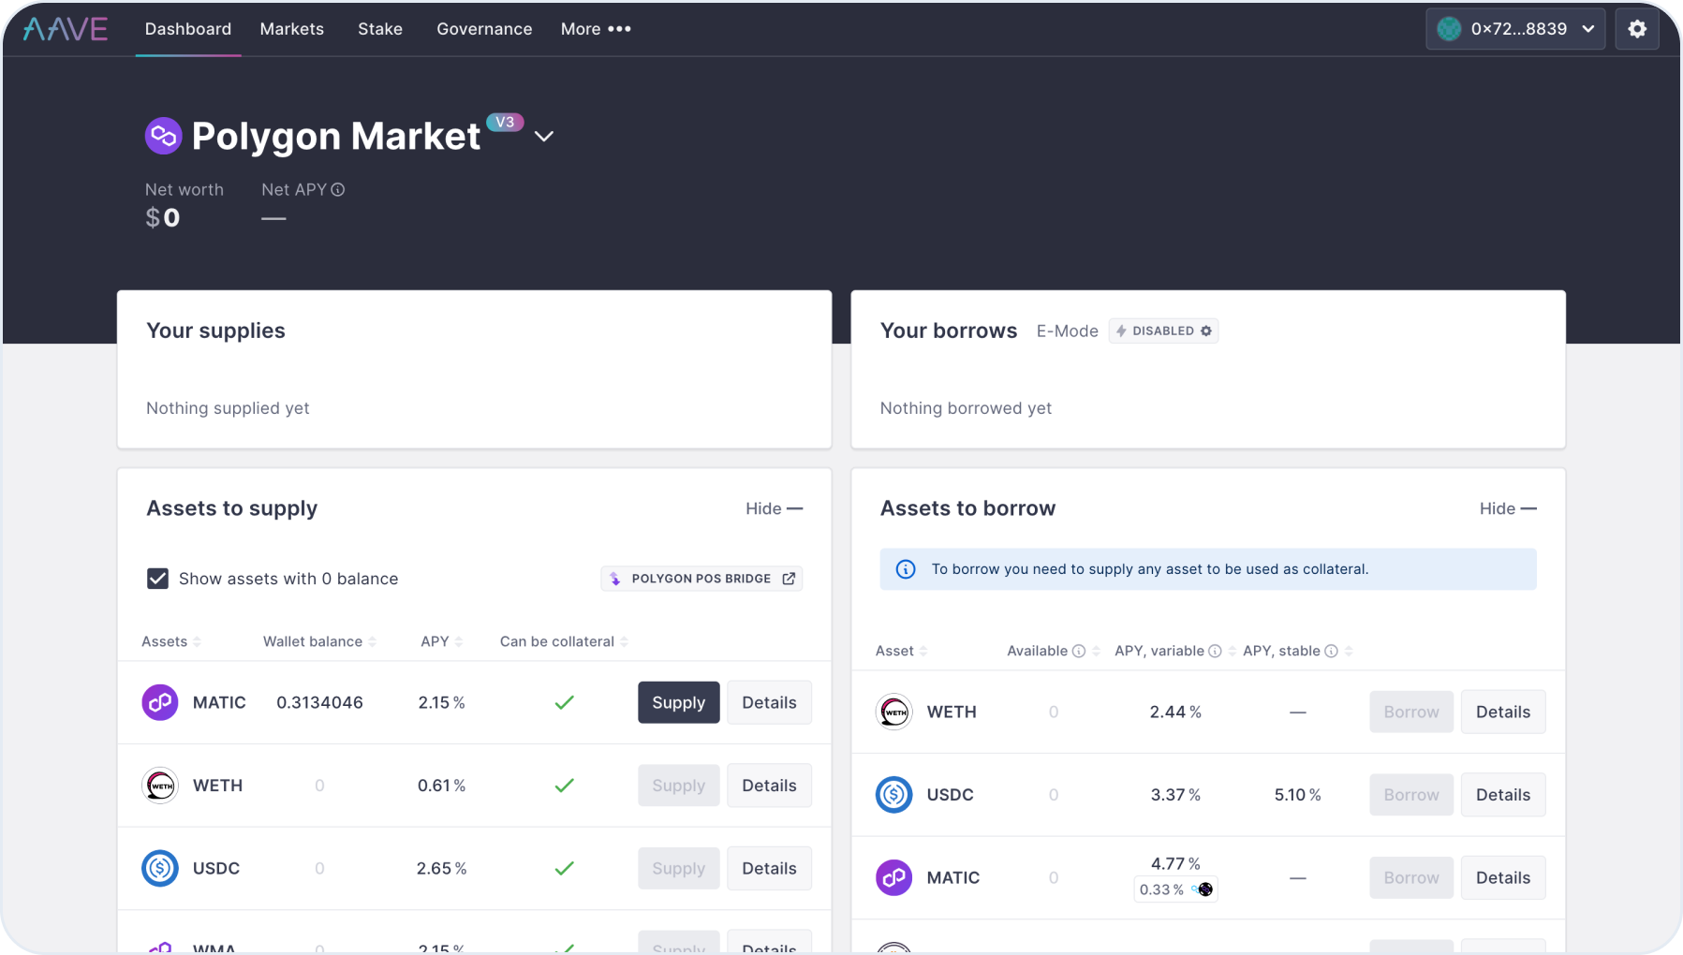The height and width of the screenshot is (955, 1683).
Task: Click the 0.33 % incentive badge for MATIC
Action: (x=1175, y=889)
